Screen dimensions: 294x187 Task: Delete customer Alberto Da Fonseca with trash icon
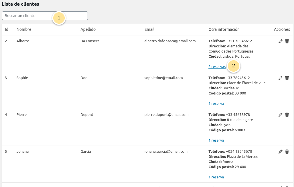pos(287,41)
